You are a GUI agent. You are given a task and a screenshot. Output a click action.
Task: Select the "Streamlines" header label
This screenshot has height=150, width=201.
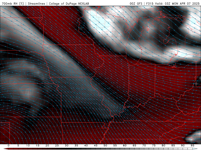pos(36,3)
